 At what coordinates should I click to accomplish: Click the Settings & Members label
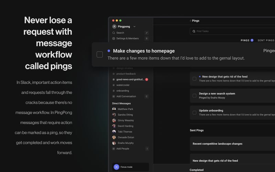click(127, 39)
